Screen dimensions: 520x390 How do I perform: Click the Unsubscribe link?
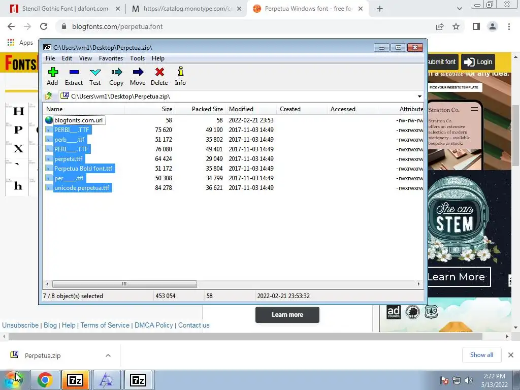tap(20, 326)
